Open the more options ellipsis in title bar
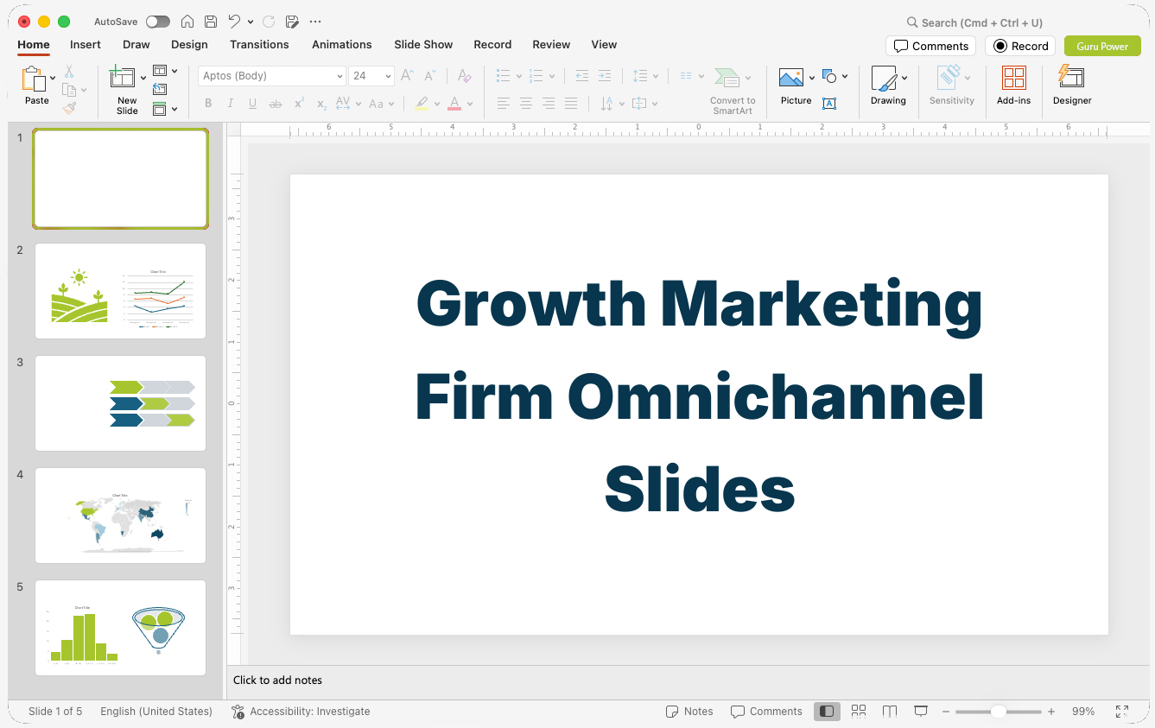This screenshot has height=728, width=1155. point(315,22)
